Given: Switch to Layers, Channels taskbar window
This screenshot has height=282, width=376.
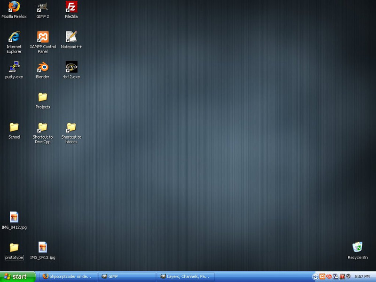Looking at the screenshot, I should [186, 276].
